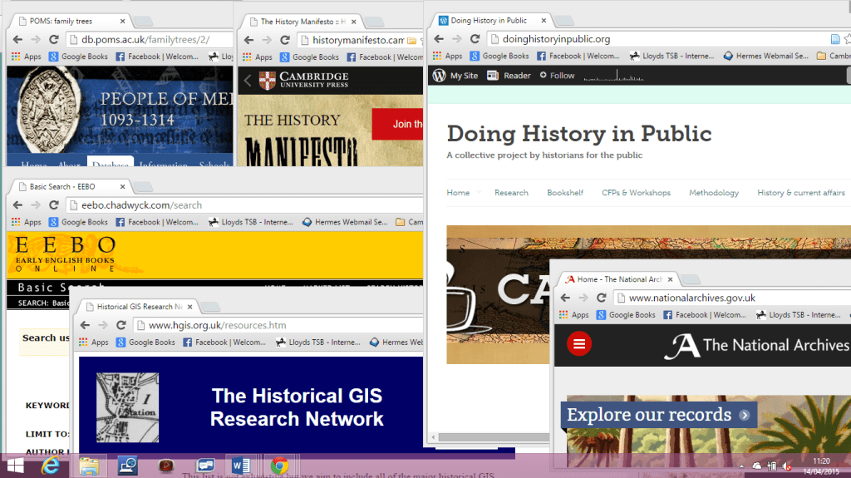
Task: Close the POMS: family trees tab
Action: [123, 21]
